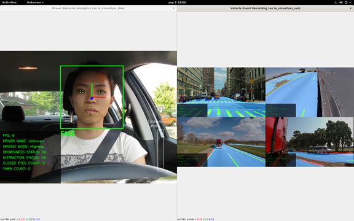The width and height of the screenshot is (354, 221).
Task: Click the YAWN COUNT: 0 text
Action: (17, 168)
